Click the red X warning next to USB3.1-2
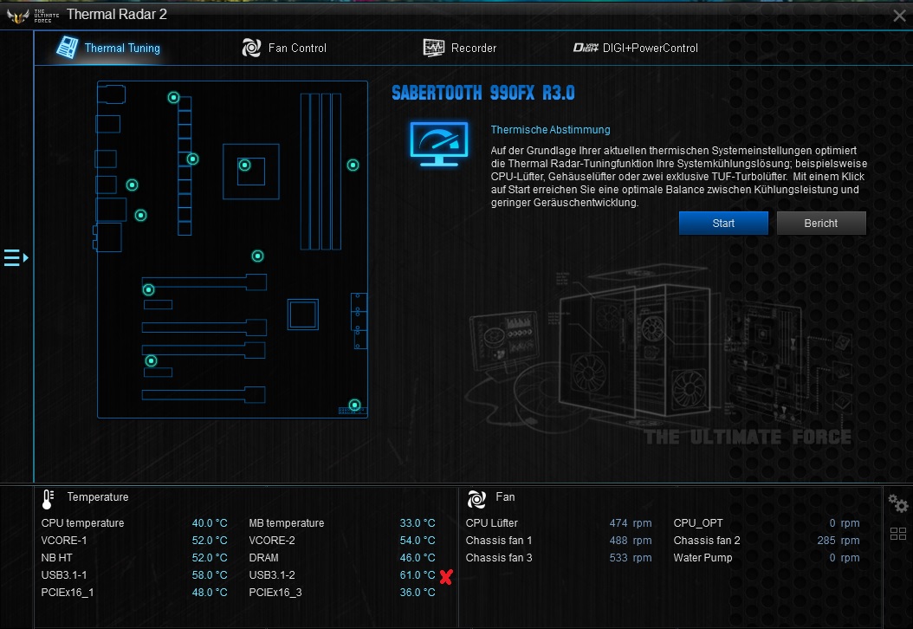Image resolution: width=913 pixels, height=629 pixels. pos(446,577)
